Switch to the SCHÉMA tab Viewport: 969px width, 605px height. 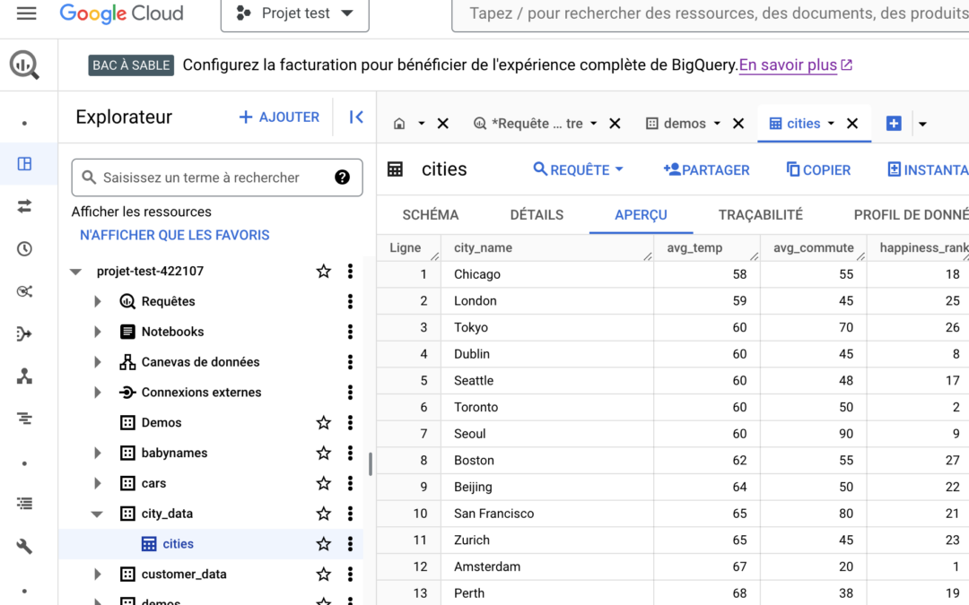pyautogui.click(x=431, y=215)
